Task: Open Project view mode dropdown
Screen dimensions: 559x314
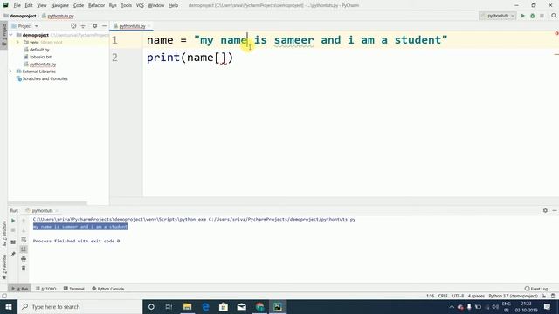Action: 24,26
